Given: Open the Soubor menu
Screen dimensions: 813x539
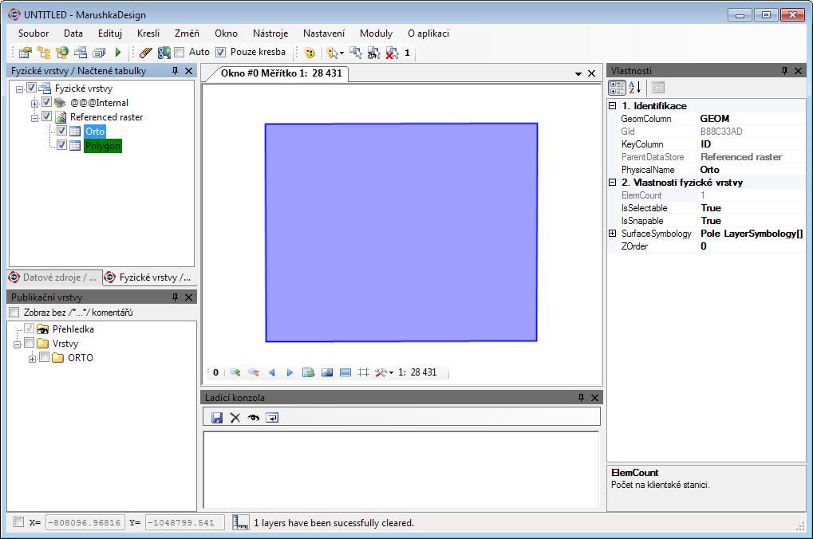Looking at the screenshot, I should coord(34,33).
